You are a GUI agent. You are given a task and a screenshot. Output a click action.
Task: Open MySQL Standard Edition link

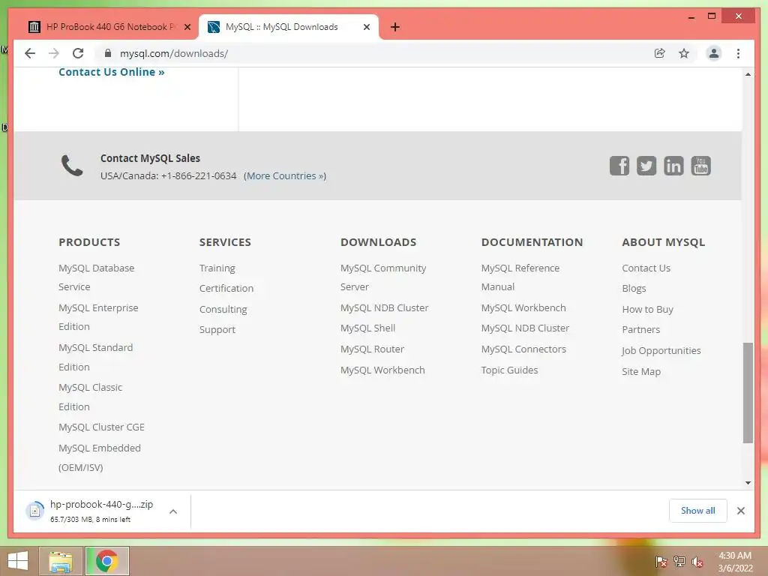click(x=95, y=357)
